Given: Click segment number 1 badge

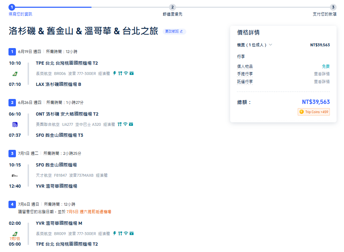Looking at the screenshot, I should [x=12, y=52].
